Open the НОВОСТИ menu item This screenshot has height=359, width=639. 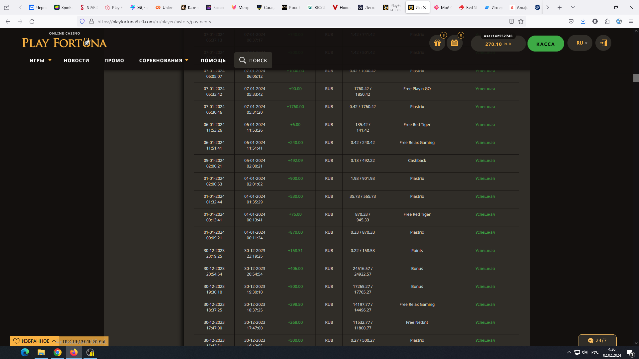[x=77, y=60]
